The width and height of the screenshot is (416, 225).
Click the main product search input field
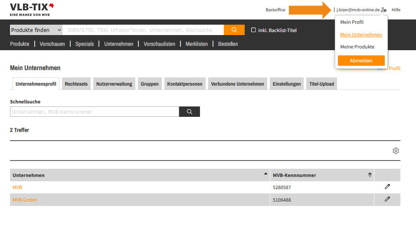click(143, 30)
